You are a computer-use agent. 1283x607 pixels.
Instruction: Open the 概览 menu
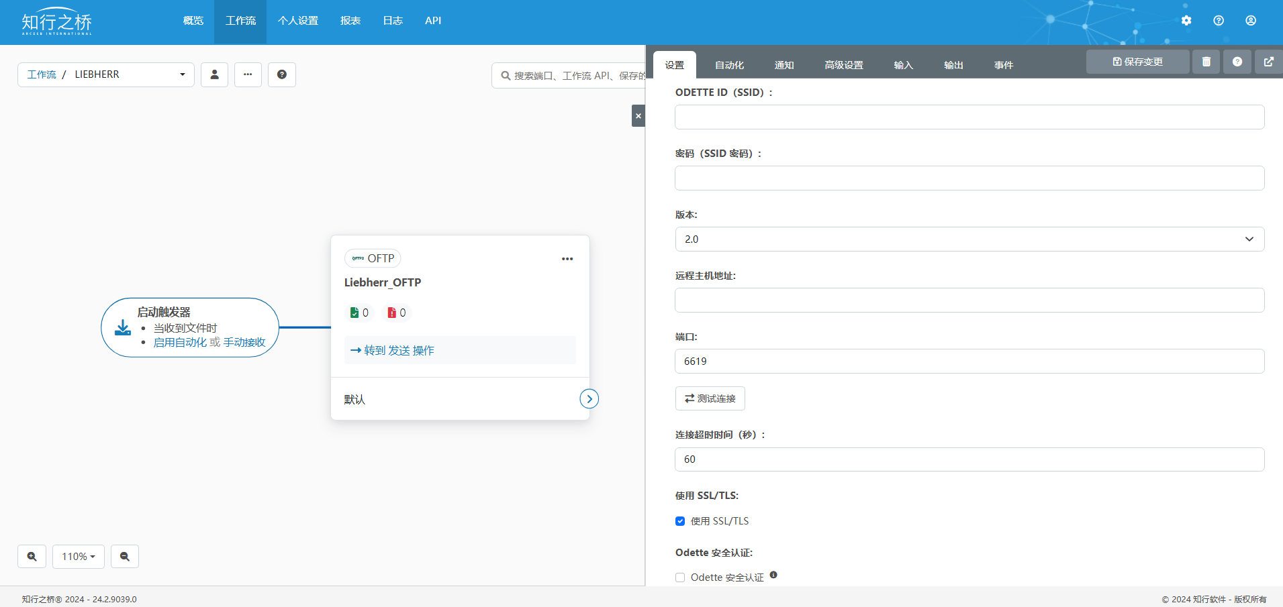click(193, 21)
